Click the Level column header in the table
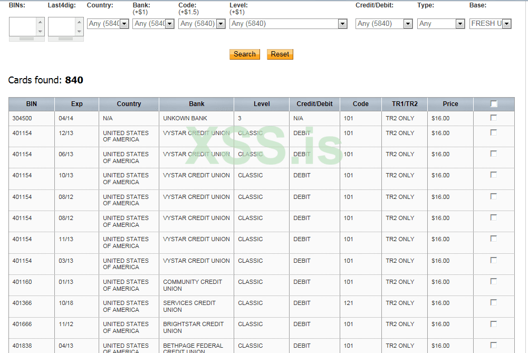 (x=262, y=104)
